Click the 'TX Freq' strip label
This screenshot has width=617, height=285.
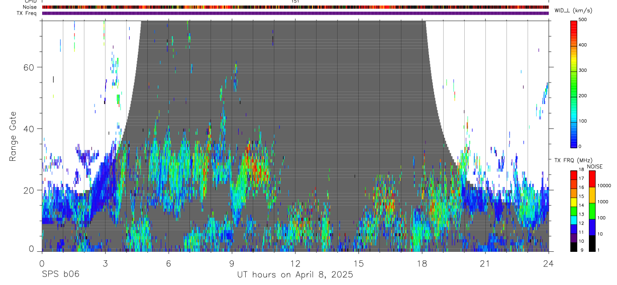[27, 13]
